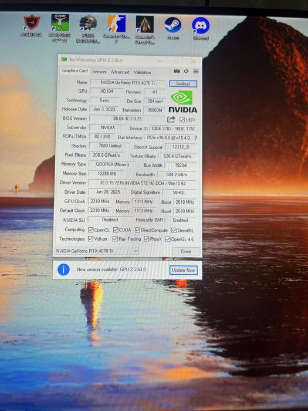
Task: Click the blue info icon in update banner
Action: click(x=63, y=269)
